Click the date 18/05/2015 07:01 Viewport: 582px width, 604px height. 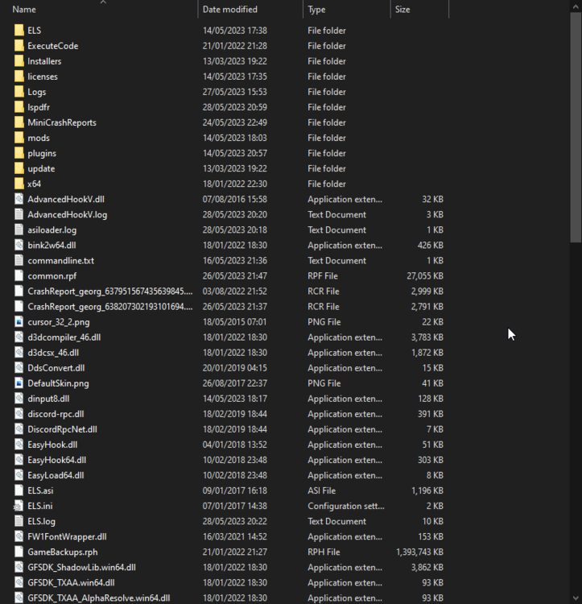(x=235, y=322)
